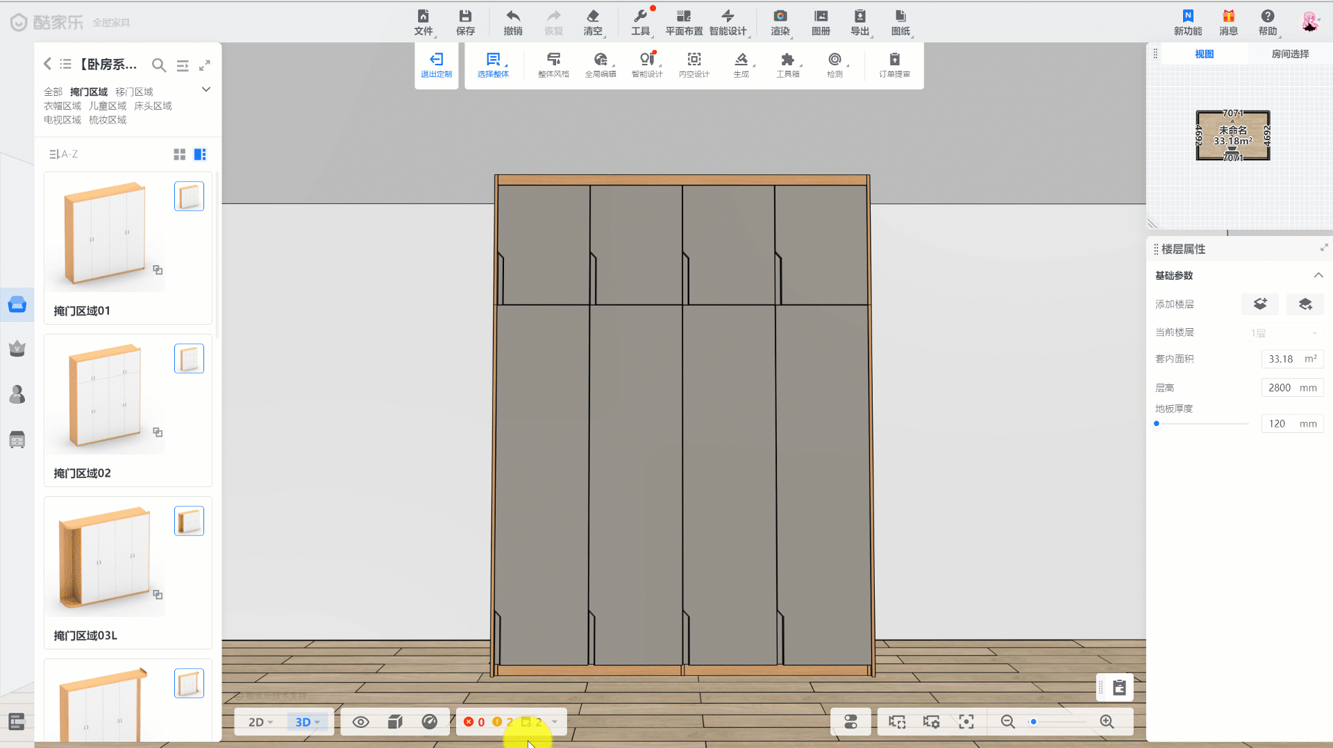
Task: Click the 撤销 undo arrow
Action: 512,17
